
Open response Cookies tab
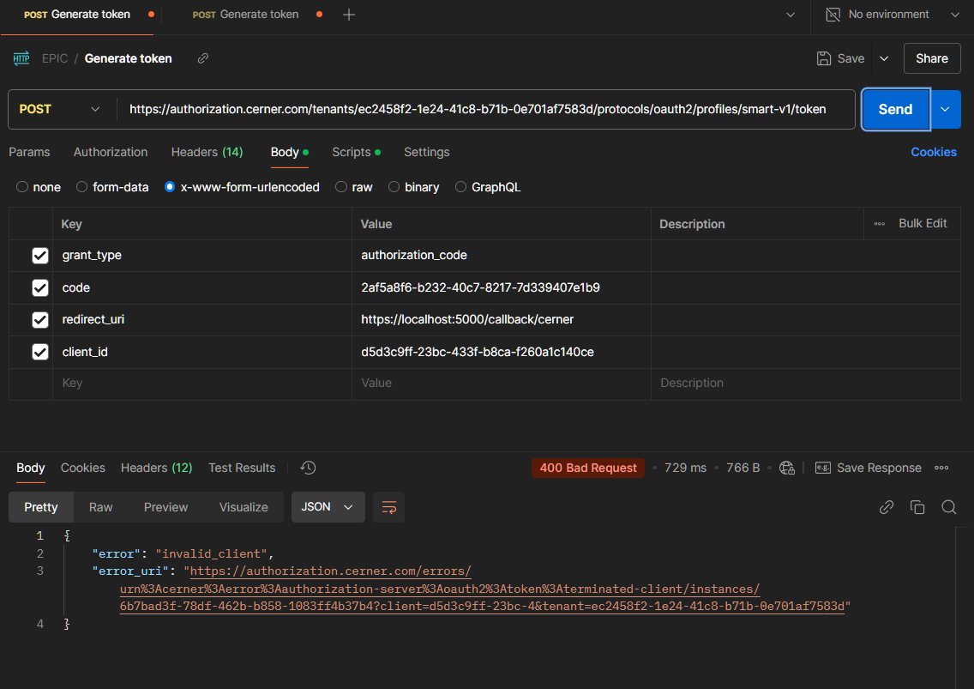tap(82, 468)
